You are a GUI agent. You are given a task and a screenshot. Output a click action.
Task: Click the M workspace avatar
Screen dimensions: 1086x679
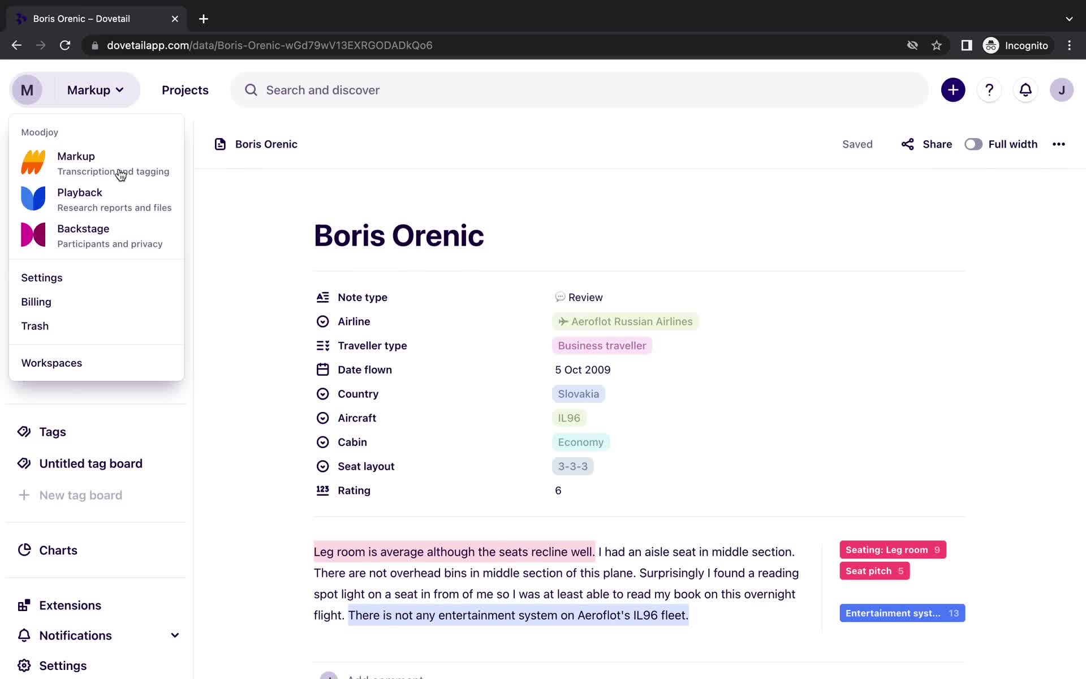point(27,90)
